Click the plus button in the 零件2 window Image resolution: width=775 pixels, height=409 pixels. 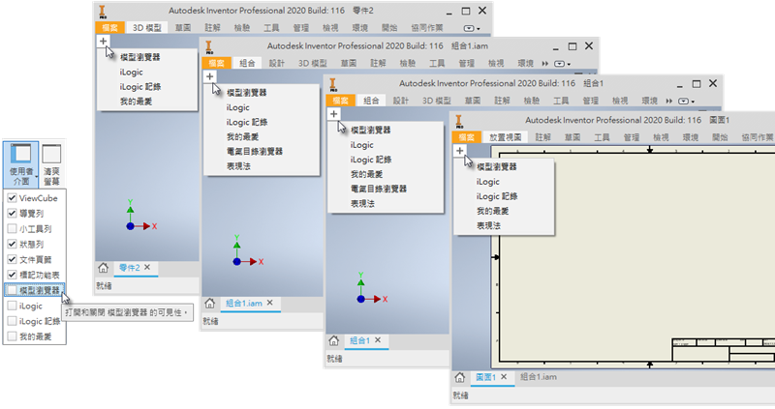pos(103,41)
